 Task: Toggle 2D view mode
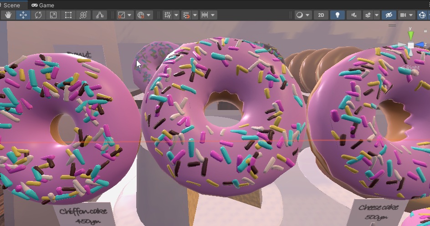coord(321,15)
